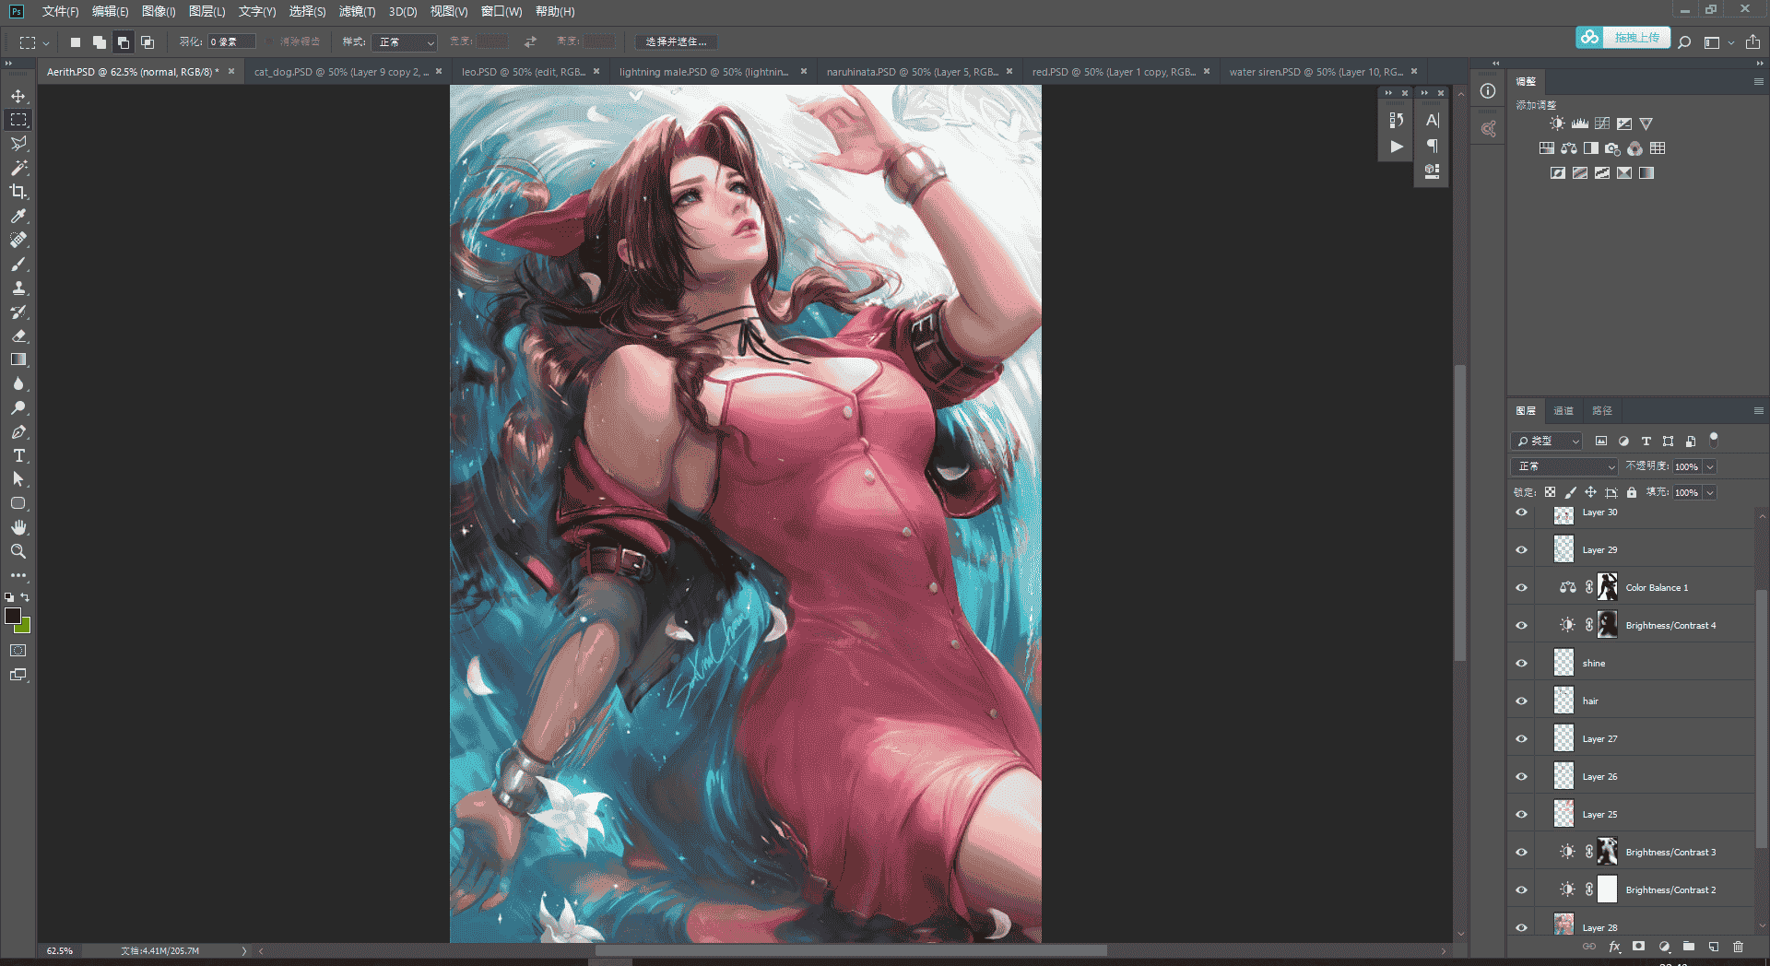Select the Gradient tool

18,359
